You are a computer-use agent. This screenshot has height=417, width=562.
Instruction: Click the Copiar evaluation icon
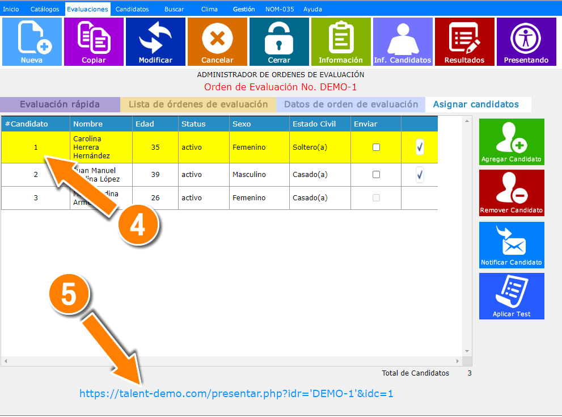(94, 41)
